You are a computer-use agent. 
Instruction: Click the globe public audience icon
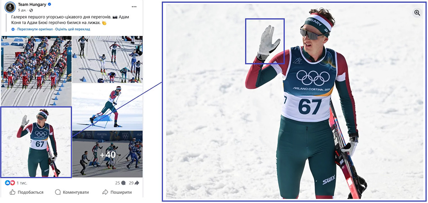(31, 10)
